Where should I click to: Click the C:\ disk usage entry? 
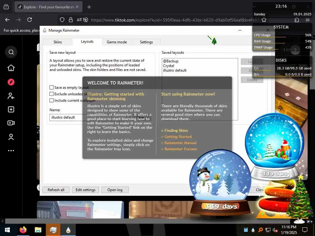(x=282, y=68)
